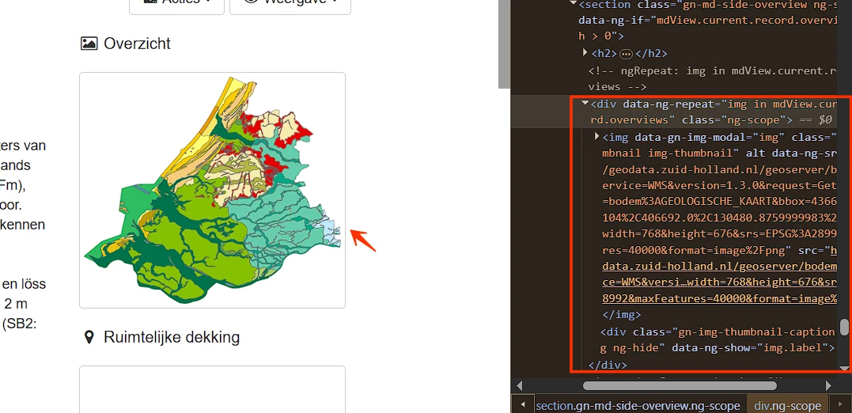
Task: Click the DevTools horizontal scrollbar thumb
Action: pos(680,386)
